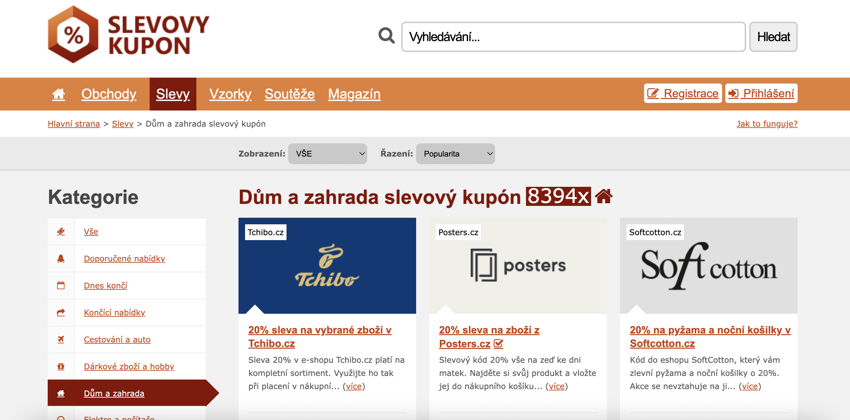Click the tag icon next to Vše
Screen dimensions: 850x420
[61, 232]
